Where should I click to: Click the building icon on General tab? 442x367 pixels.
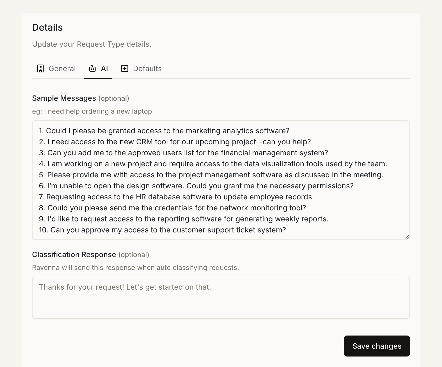[40, 68]
